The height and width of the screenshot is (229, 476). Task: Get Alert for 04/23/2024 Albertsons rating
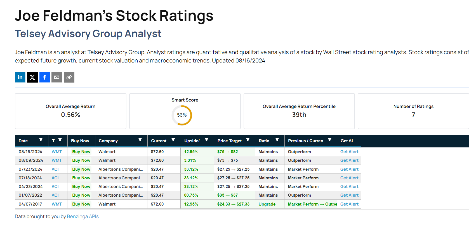click(x=349, y=187)
